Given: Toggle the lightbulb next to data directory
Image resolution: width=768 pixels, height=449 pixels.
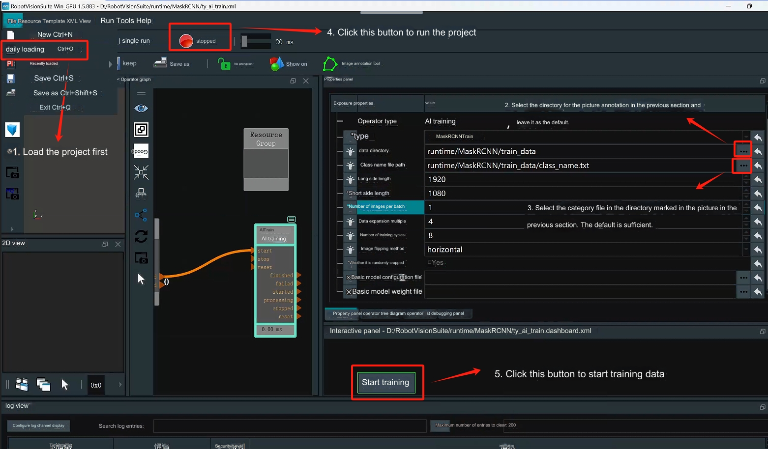Looking at the screenshot, I should (x=351, y=151).
